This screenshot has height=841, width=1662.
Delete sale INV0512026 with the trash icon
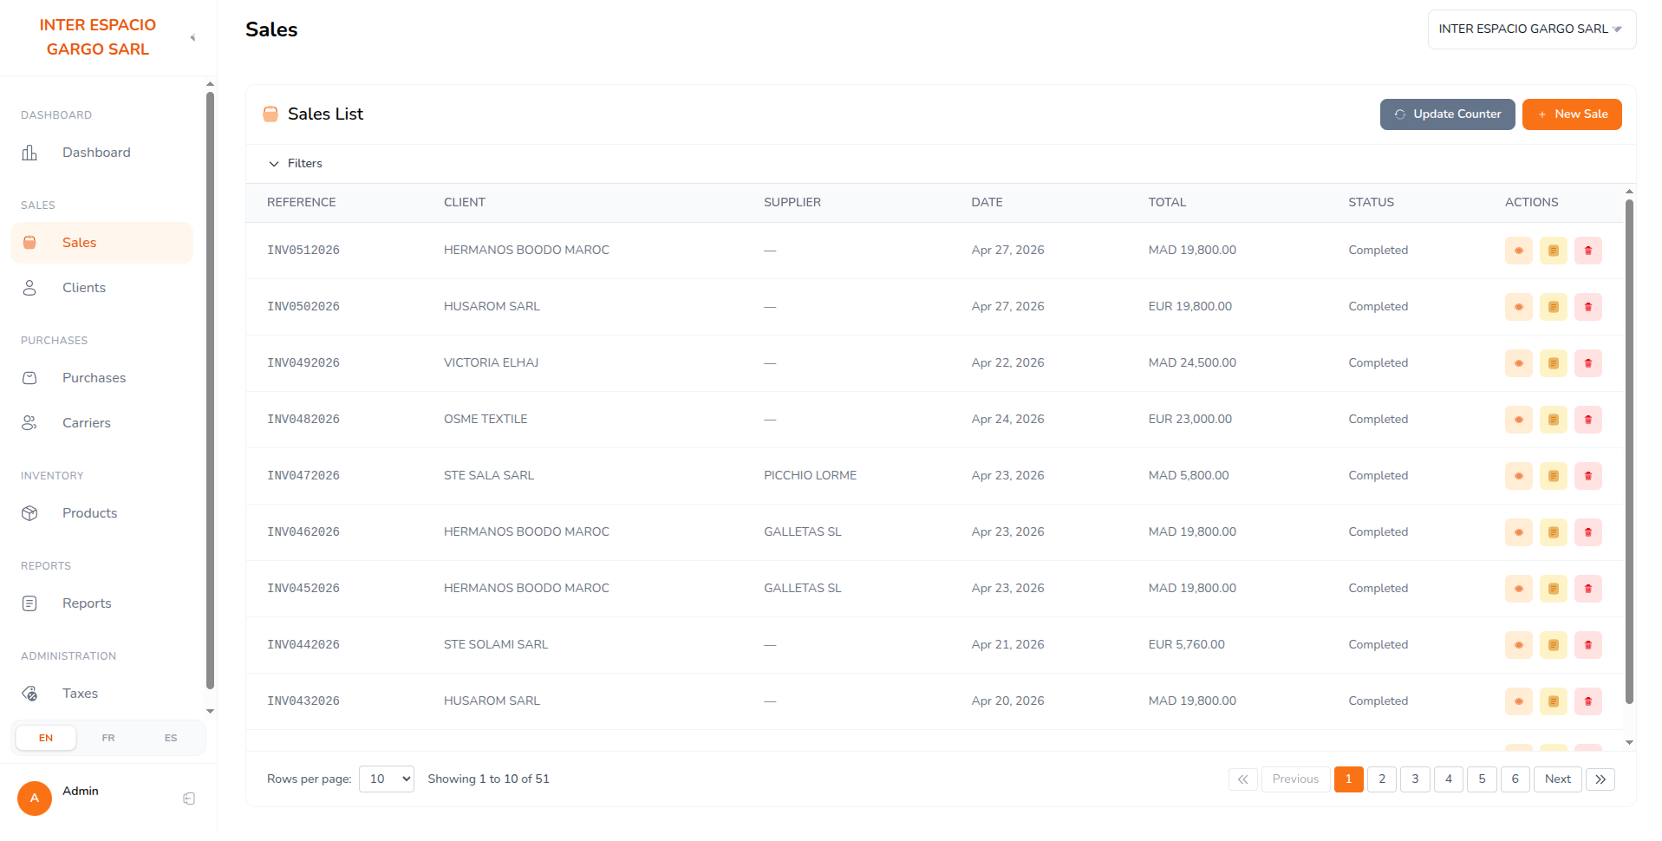tap(1587, 251)
